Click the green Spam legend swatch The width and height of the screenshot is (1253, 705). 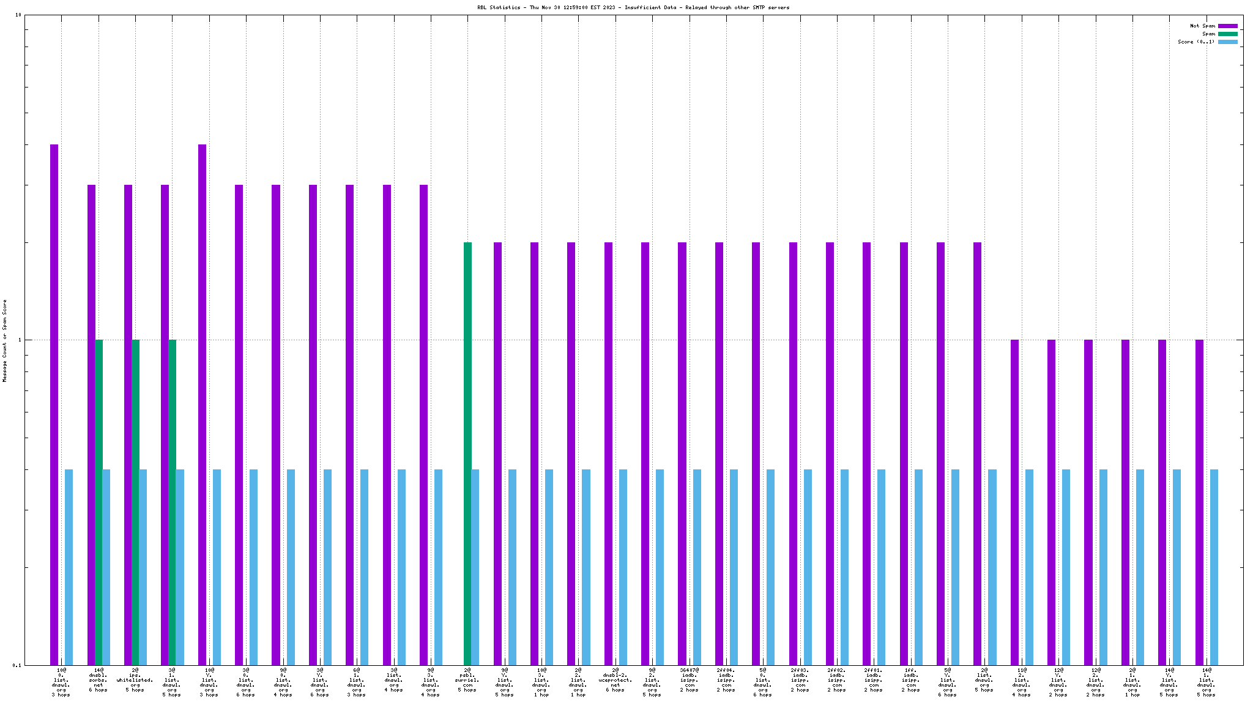click(1227, 34)
